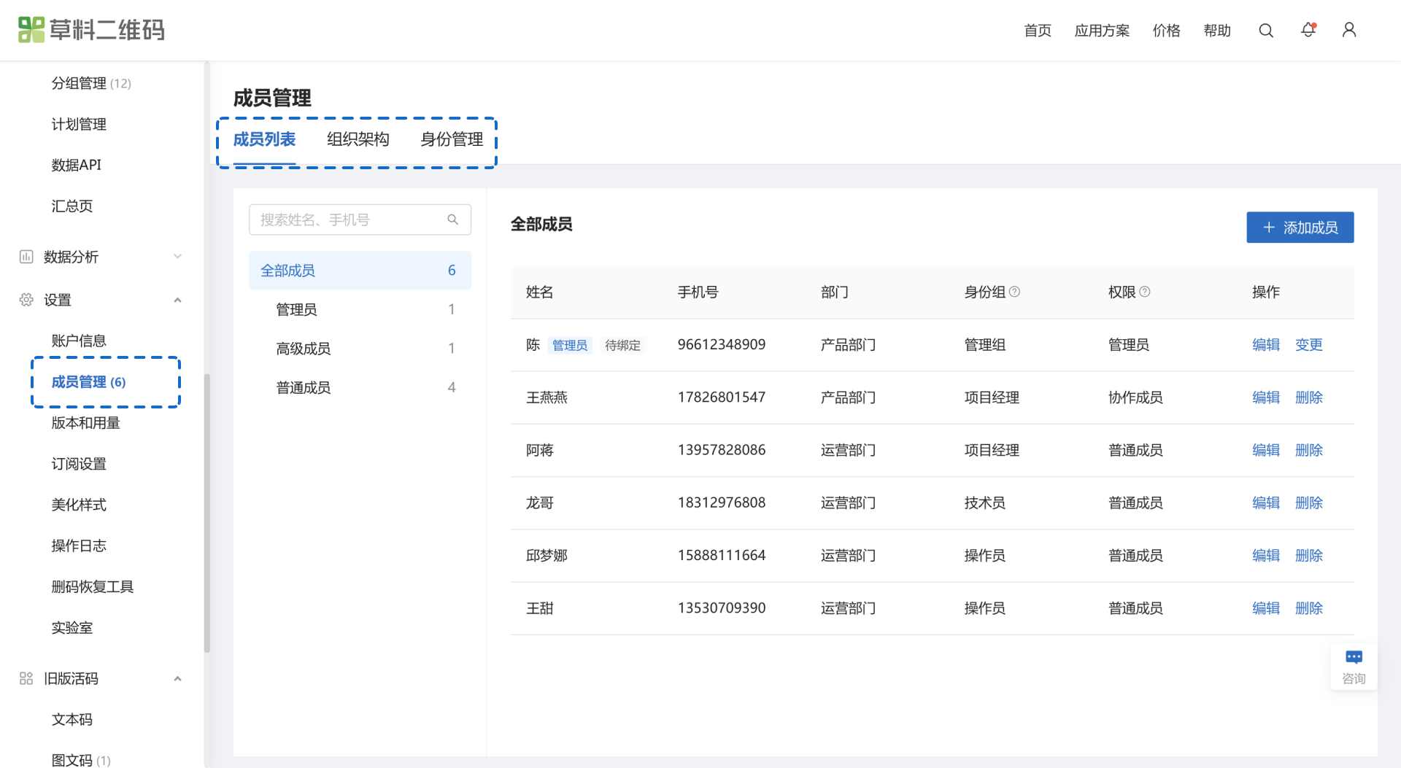Click the 数据分析 chart icon
Screen dimensions: 1401x768
[26, 257]
